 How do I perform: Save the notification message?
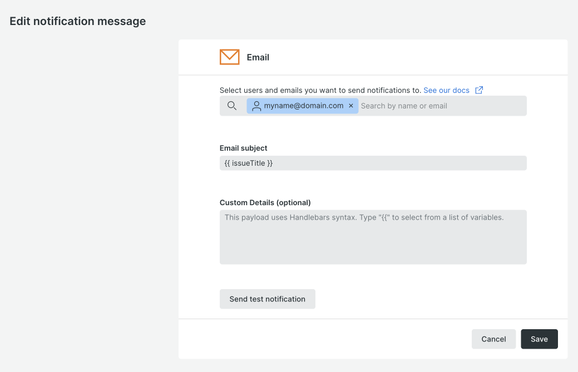539,339
